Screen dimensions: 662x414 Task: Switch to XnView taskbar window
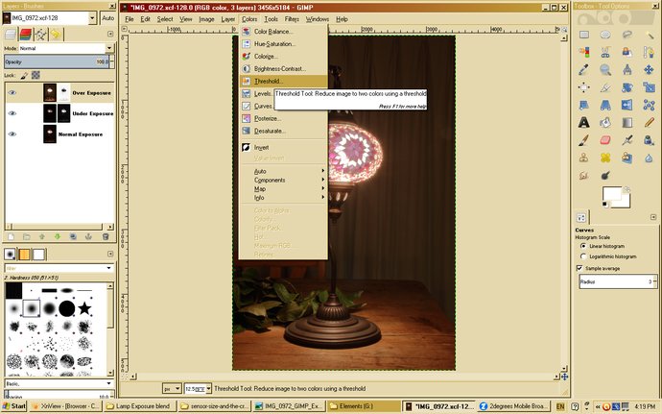66,406
